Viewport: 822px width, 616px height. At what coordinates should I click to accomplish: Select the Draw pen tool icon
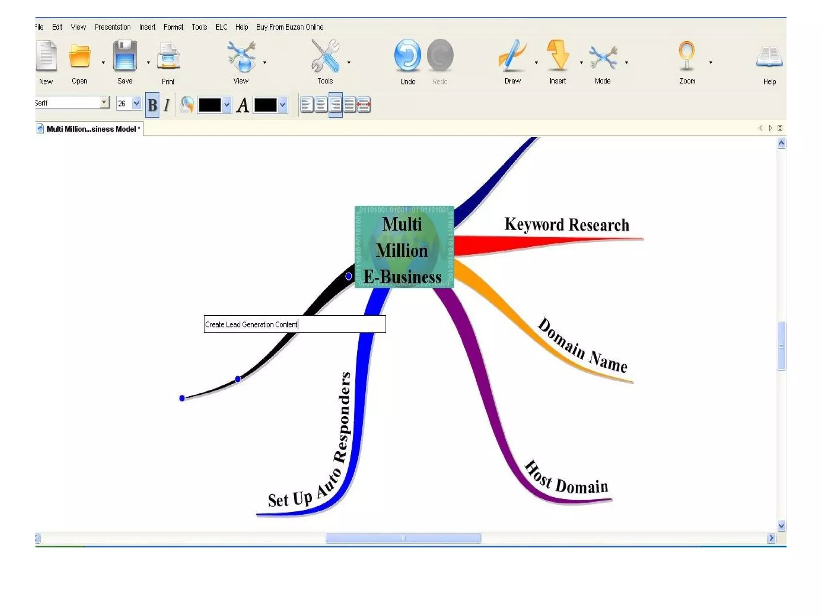point(512,55)
